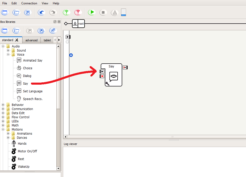This screenshot has height=177, width=246.
Task: Open the wrench parameters on Say box
Action: (107, 83)
